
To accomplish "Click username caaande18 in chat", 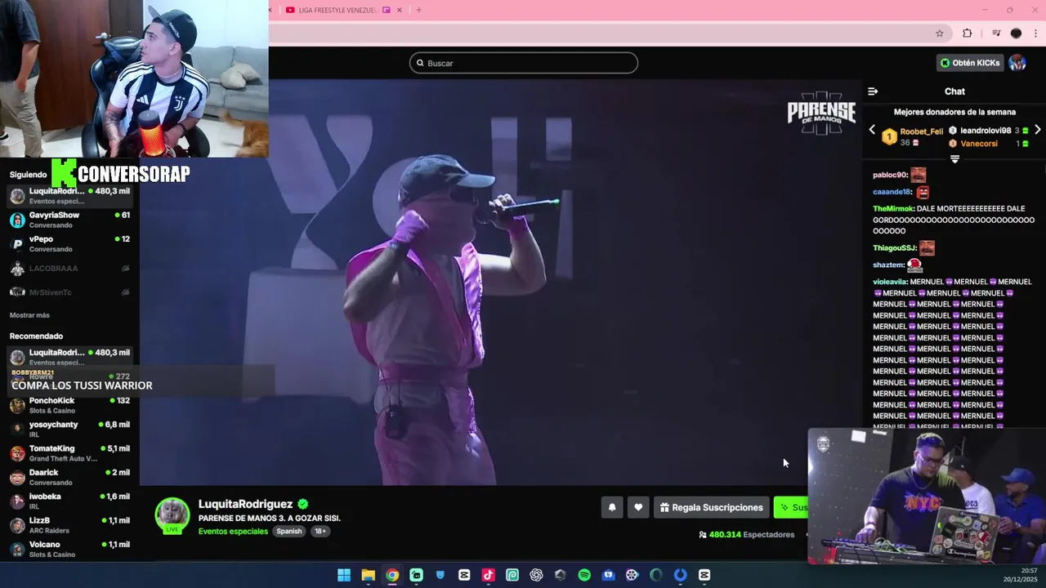I will point(892,192).
